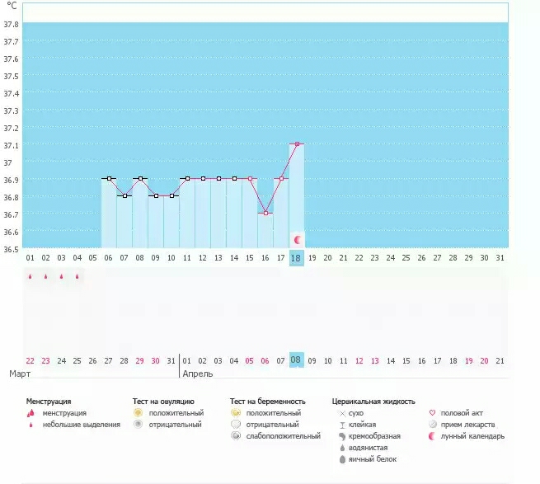Screen dimensions: 540x484
Task: Click the lunar calendar moon icon on cycle day 18
Action: [x=298, y=240]
